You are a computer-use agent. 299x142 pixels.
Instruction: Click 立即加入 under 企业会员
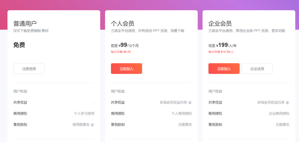point(224,69)
